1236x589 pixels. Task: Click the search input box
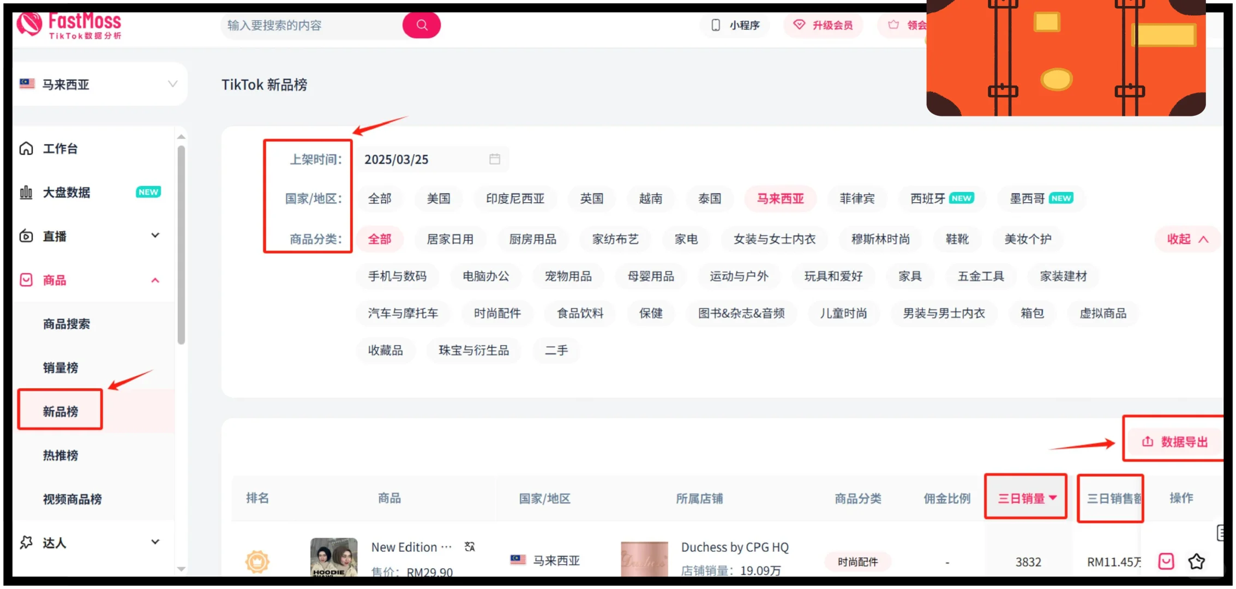[x=311, y=25]
